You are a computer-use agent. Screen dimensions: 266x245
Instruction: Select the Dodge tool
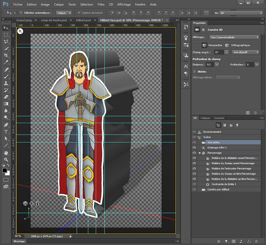(x=6, y=117)
